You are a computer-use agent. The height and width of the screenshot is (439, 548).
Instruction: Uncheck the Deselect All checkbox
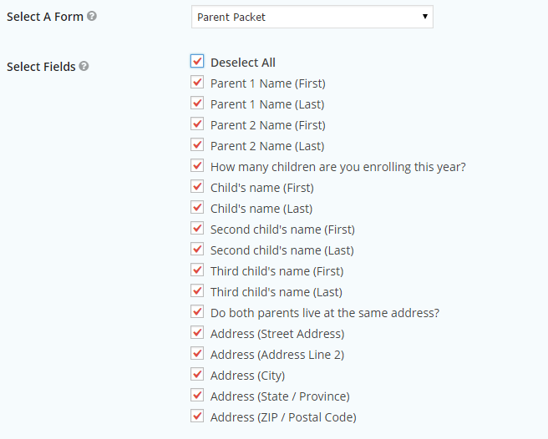197,61
